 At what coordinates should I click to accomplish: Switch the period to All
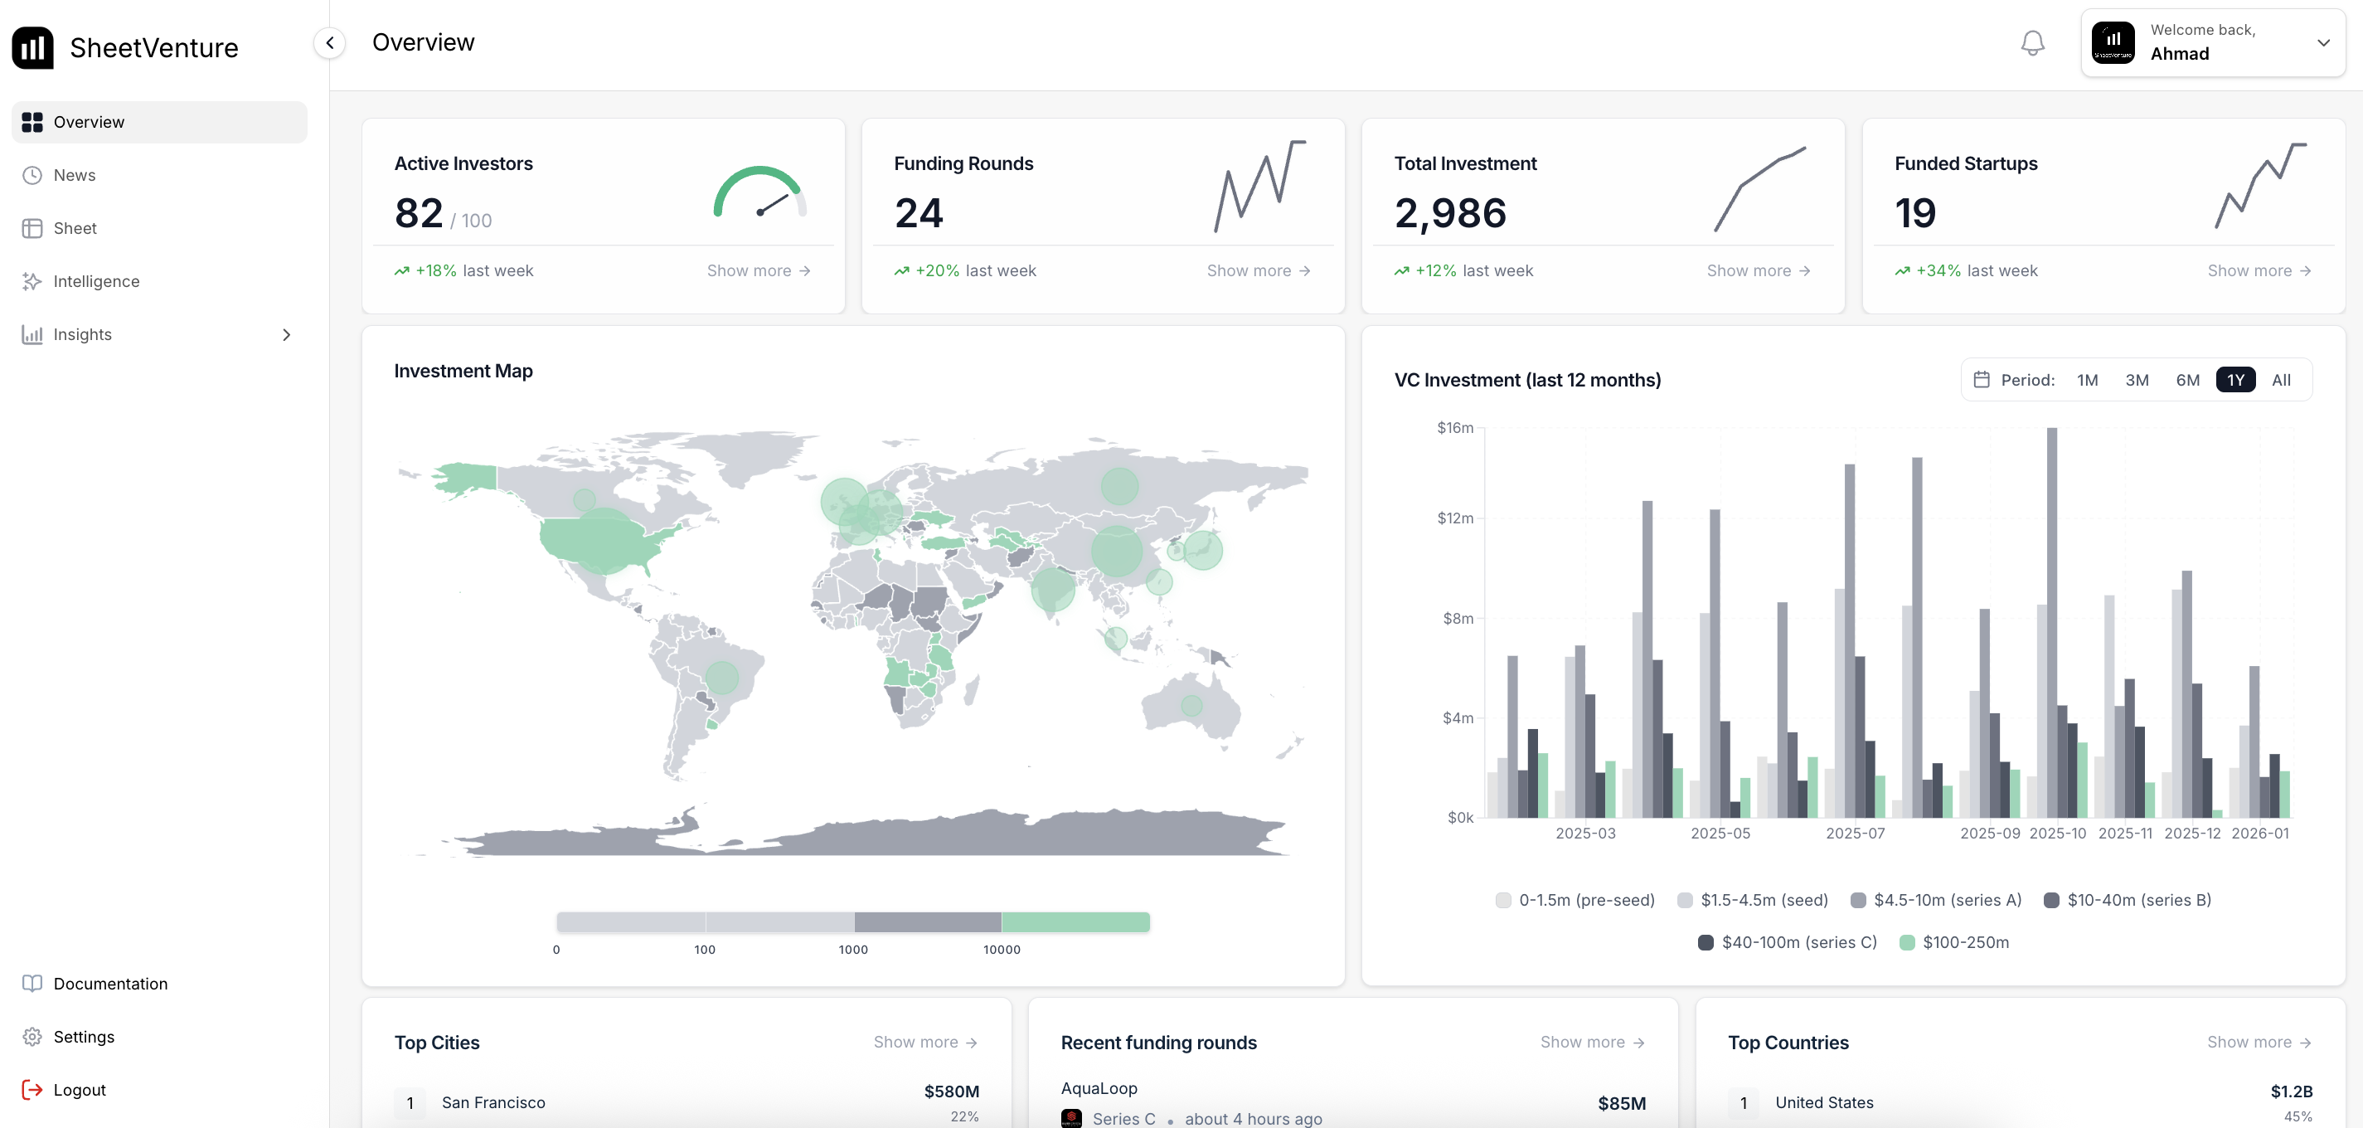[2280, 380]
